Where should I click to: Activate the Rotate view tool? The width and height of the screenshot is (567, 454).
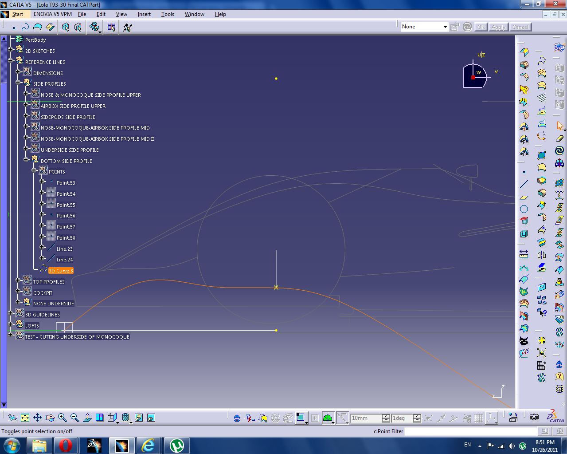pos(50,418)
